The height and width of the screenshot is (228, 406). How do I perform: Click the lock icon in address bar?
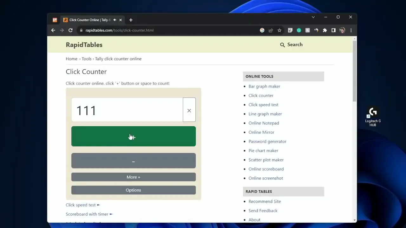[x=82, y=30]
